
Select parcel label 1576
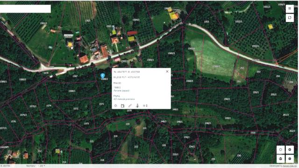pyautogui.click(x=14, y=121)
